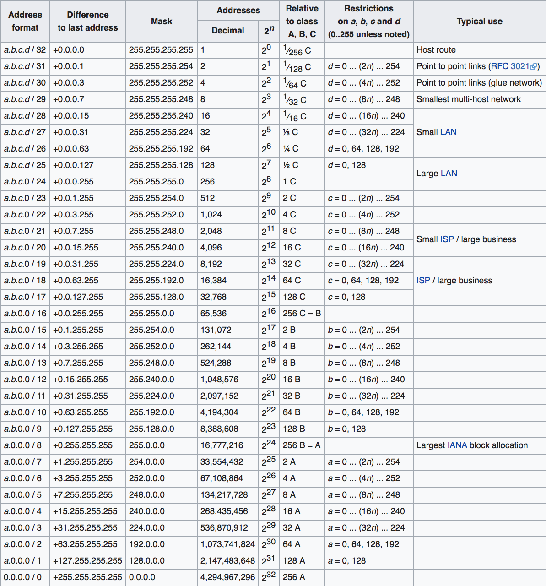The width and height of the screenshot is (546, 586).
Task: Click the Address format column header
Action: 25,22
